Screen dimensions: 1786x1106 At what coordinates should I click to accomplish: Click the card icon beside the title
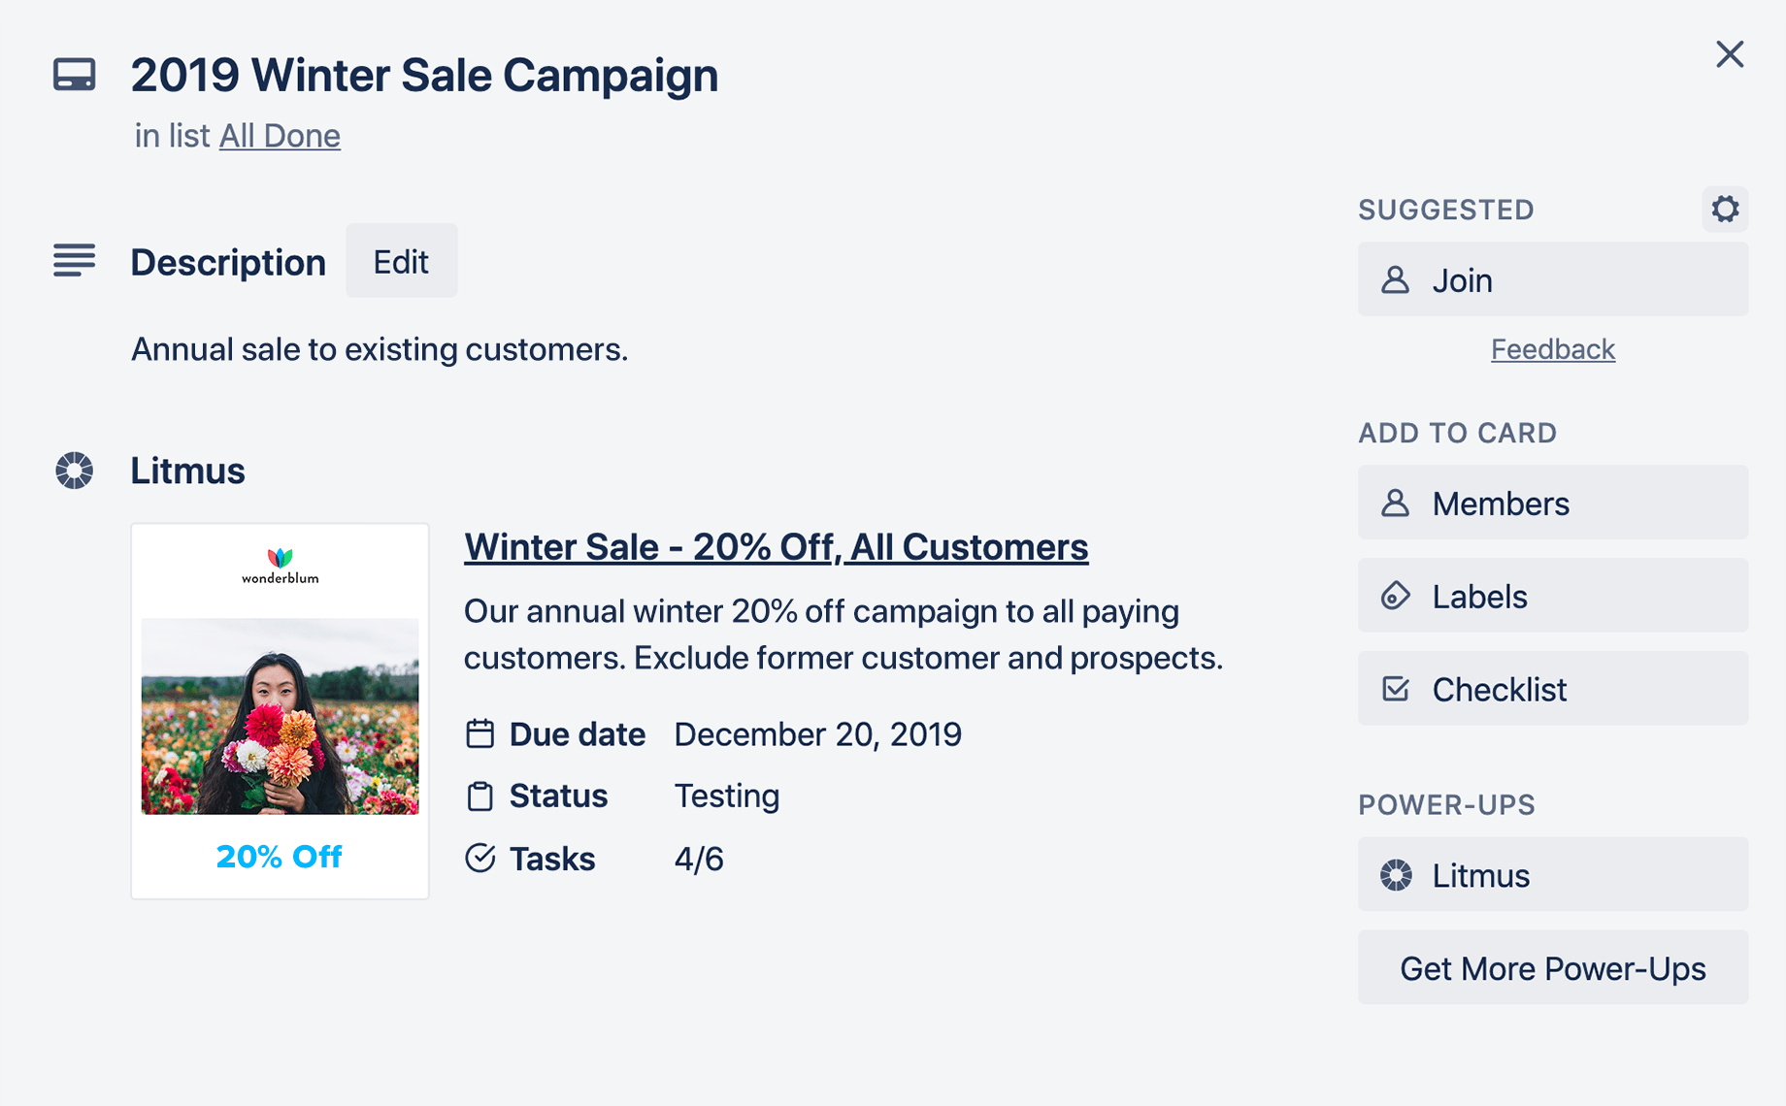coord(74,75)
